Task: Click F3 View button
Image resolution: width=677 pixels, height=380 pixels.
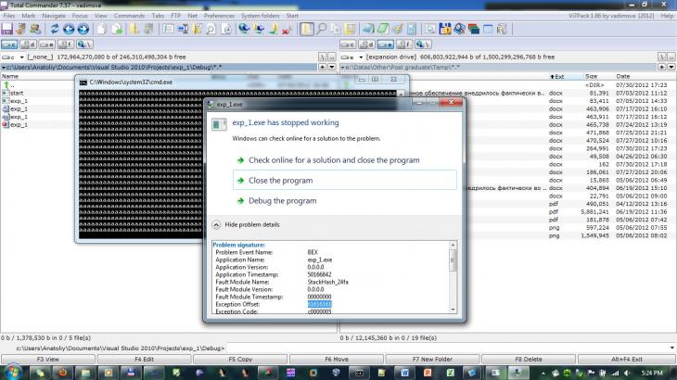Action: click(48, 359)
